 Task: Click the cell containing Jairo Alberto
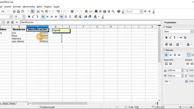pyautogui.click(x=19, y=41)
